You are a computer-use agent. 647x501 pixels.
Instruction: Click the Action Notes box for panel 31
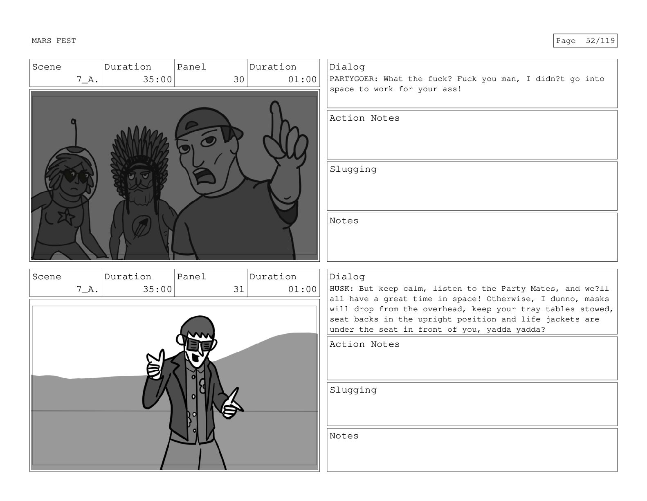[x=472, y=358]
